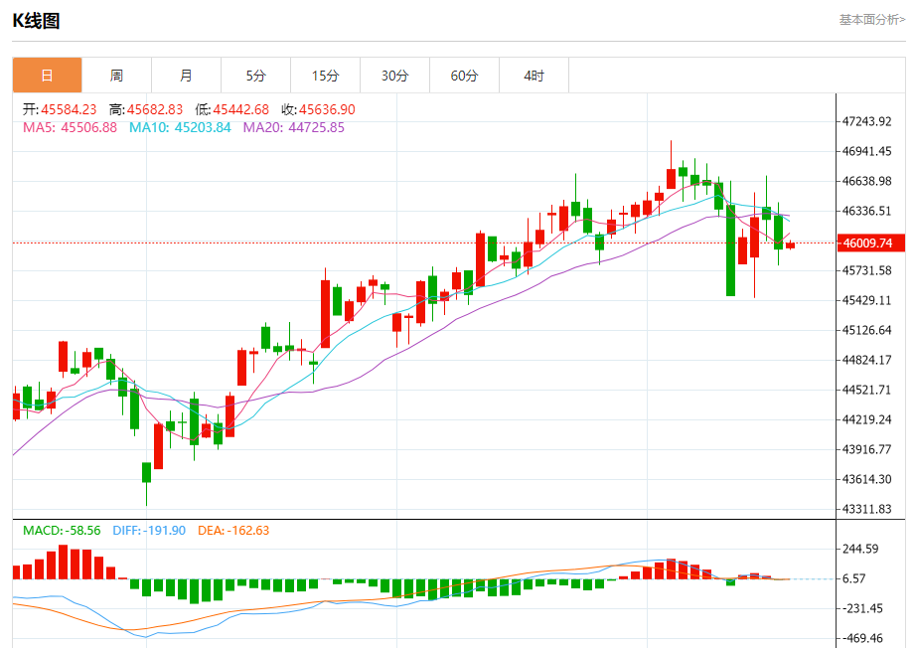
Task: Open the 5分 interval tab
Action: pos(255,76)
